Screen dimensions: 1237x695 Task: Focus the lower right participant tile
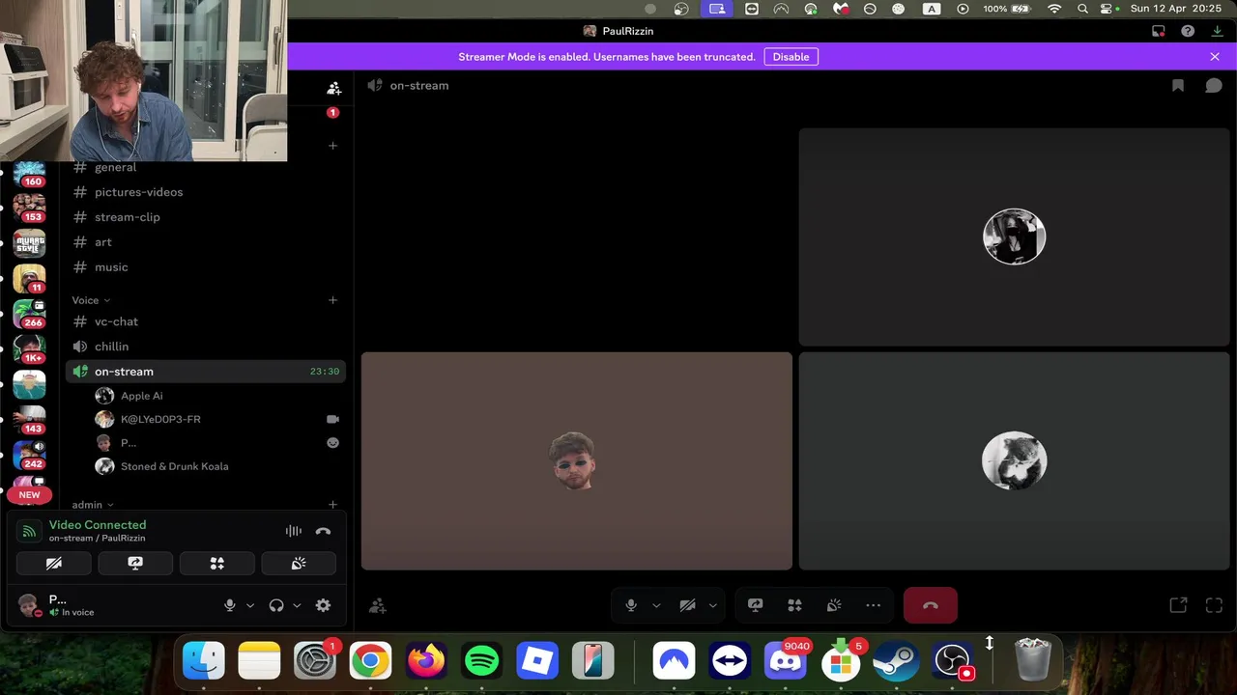[1014, 461]
